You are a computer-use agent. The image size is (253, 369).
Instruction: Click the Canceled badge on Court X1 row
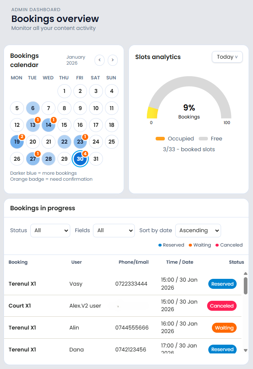221,306
